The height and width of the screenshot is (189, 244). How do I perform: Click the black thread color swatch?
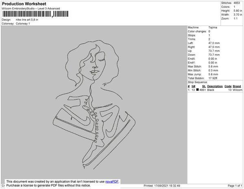pos(198,90)
